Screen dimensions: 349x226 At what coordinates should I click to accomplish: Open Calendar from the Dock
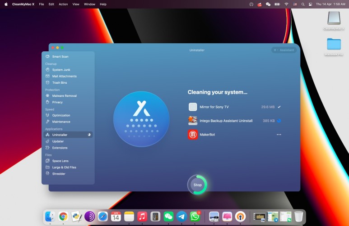click(x=116, y=217)
